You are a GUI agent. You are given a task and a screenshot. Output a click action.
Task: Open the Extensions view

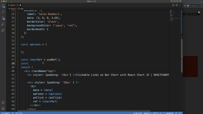click(3, 30)
